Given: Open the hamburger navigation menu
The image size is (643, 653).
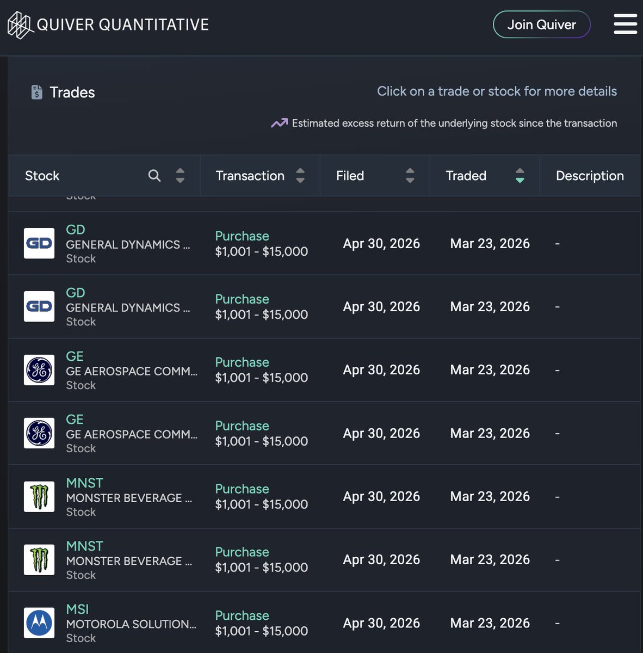Looking at the screenshot, I should coord(625,24).
